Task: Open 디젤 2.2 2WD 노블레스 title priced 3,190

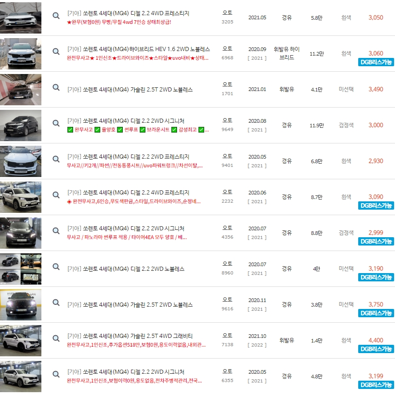Action: (126, 269)
